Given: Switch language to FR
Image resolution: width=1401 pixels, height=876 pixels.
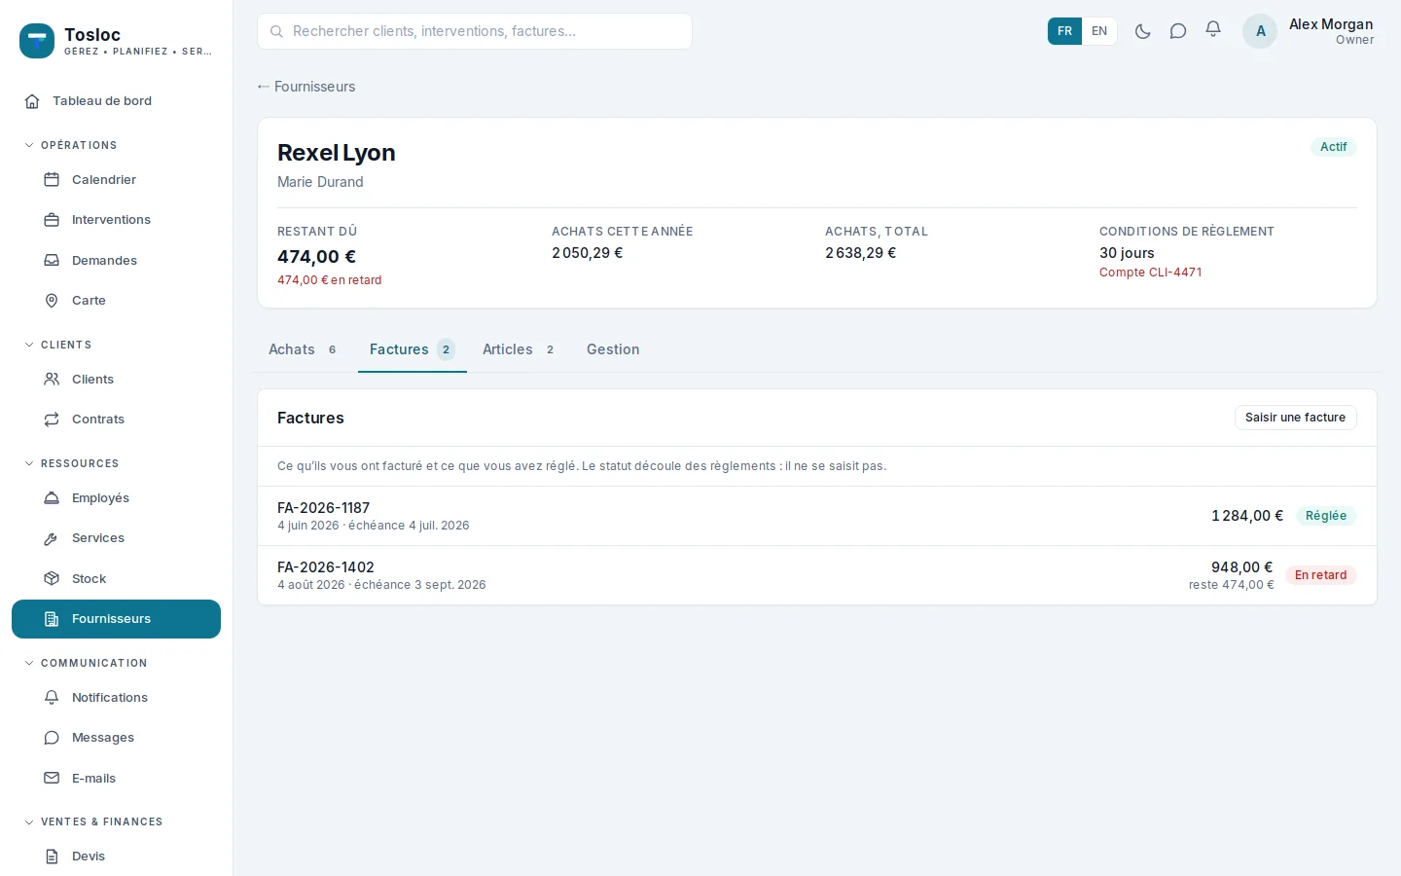Looking at the screenshot, I should 1064,31.
